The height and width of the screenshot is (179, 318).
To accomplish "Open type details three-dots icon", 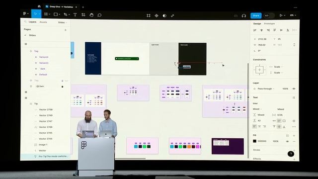I will pos(294,127).
